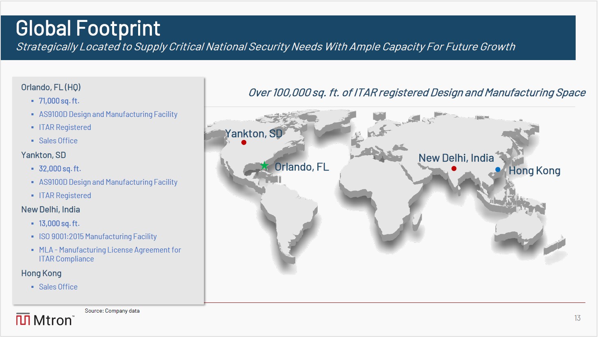
Task: Click the blue dot marking Hong Kong
Action: point(498,169)
